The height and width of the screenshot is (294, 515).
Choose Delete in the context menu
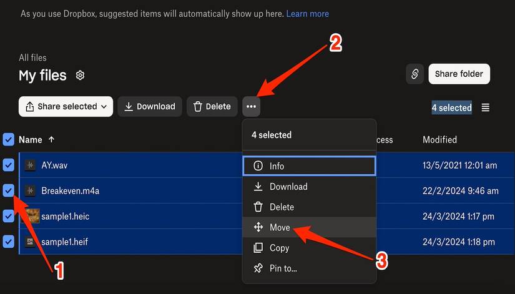pos(309,207)
